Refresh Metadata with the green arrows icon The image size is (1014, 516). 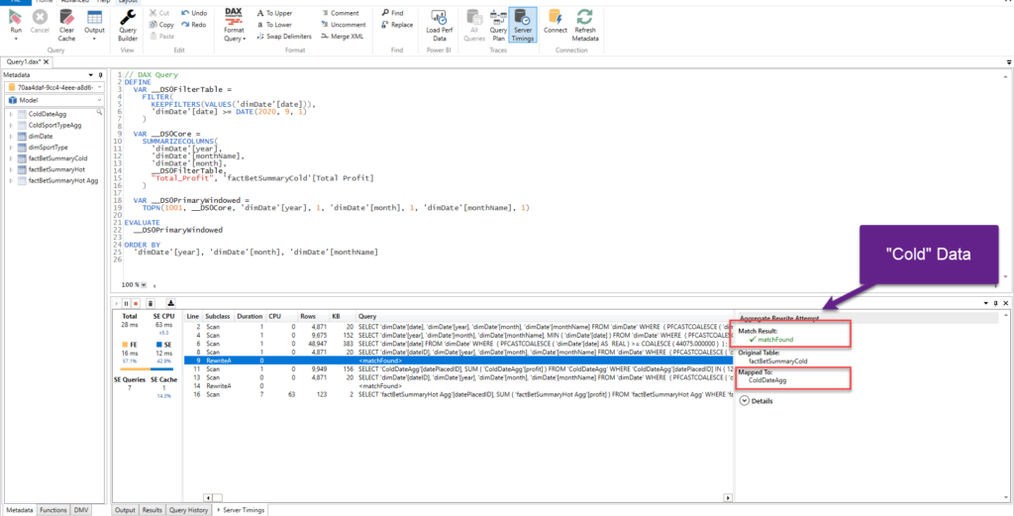tap(584, 18)
